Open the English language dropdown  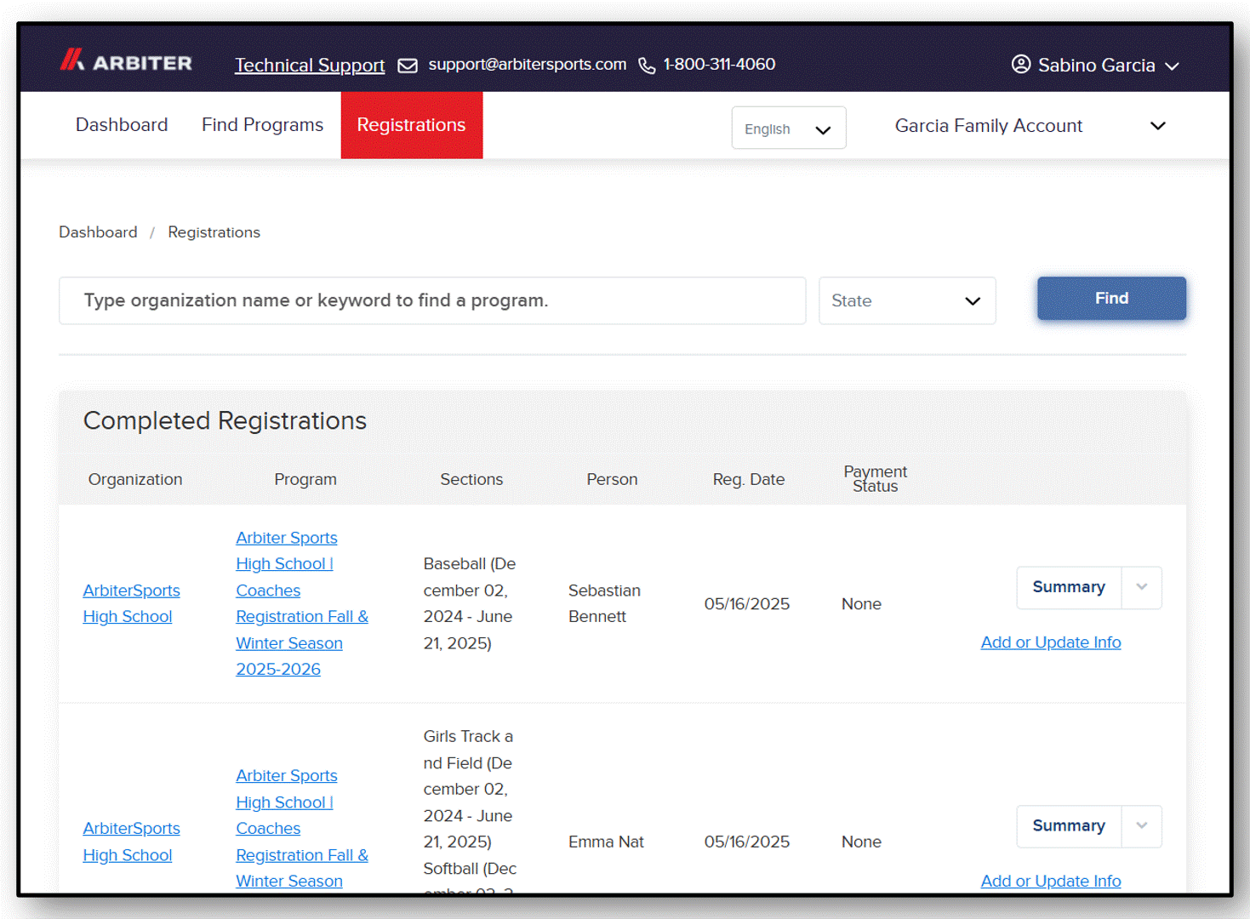[789, 128]
